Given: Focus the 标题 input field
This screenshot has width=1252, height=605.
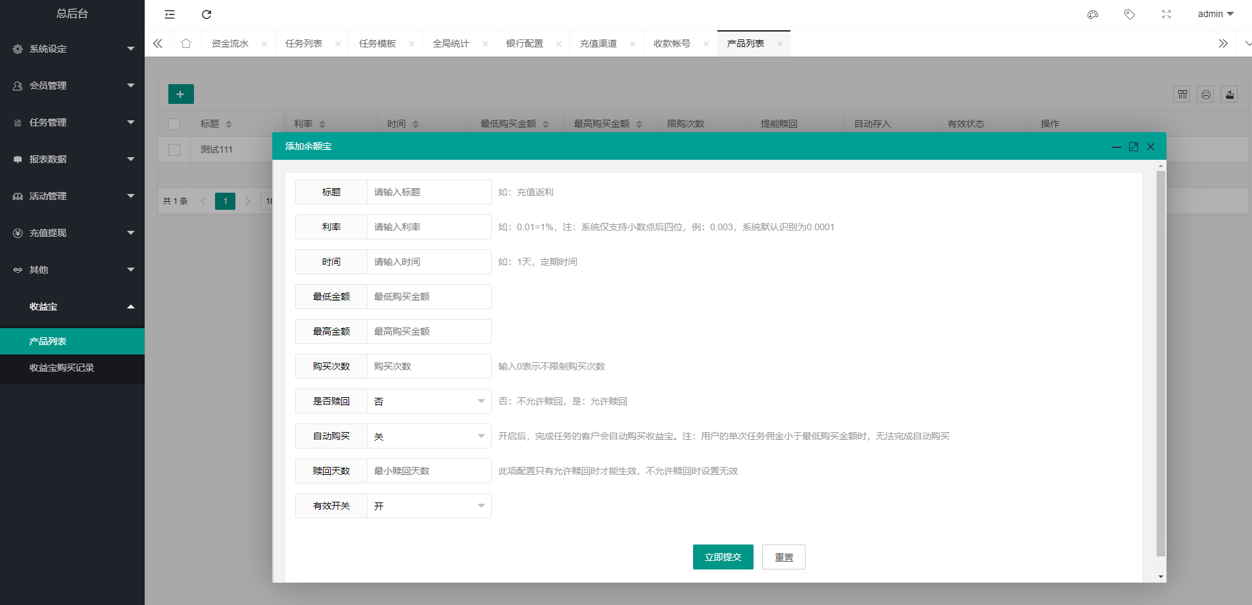Looking at the screenshot, I should (x=429, y=192).
